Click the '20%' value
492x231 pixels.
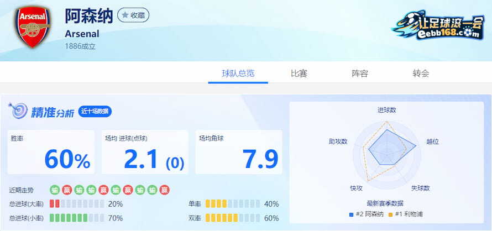[x=115, y=204]
